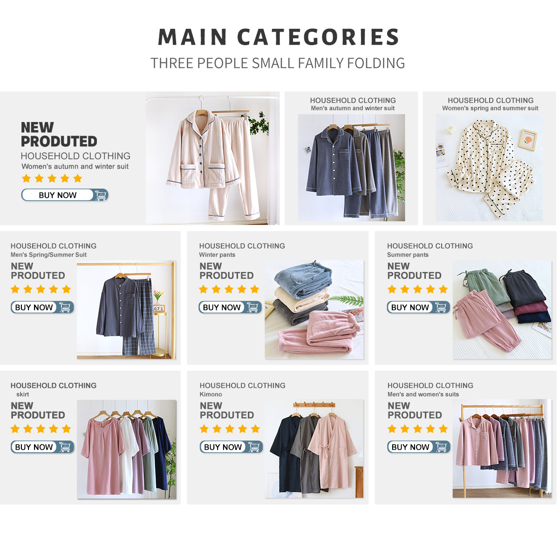Open polka dot Women's spring summer suit image
The width and height of the screenshot is (559, 536).
pos(489,168)
